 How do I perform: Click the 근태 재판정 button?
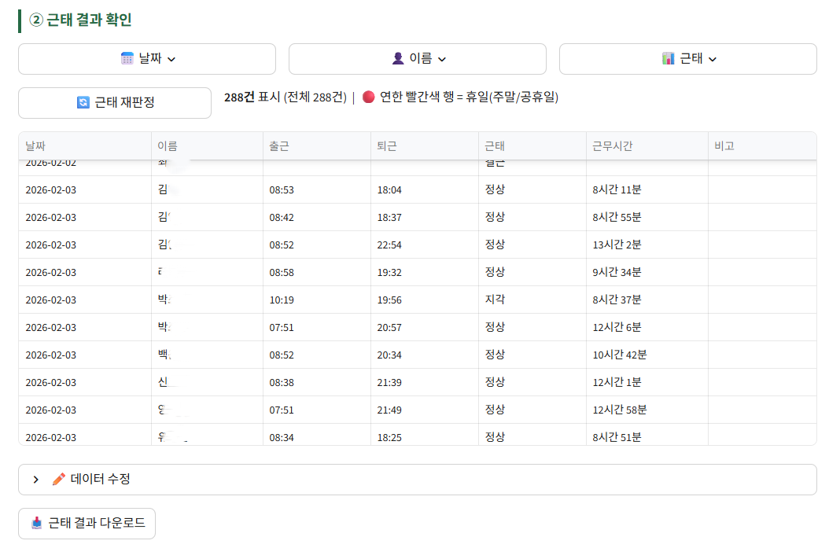point(114,102)
